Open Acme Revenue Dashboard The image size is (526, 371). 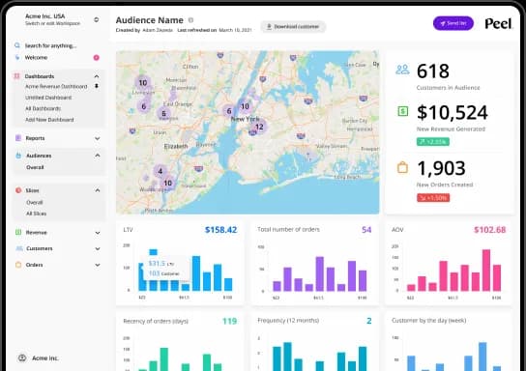click(x=56, y=86)
